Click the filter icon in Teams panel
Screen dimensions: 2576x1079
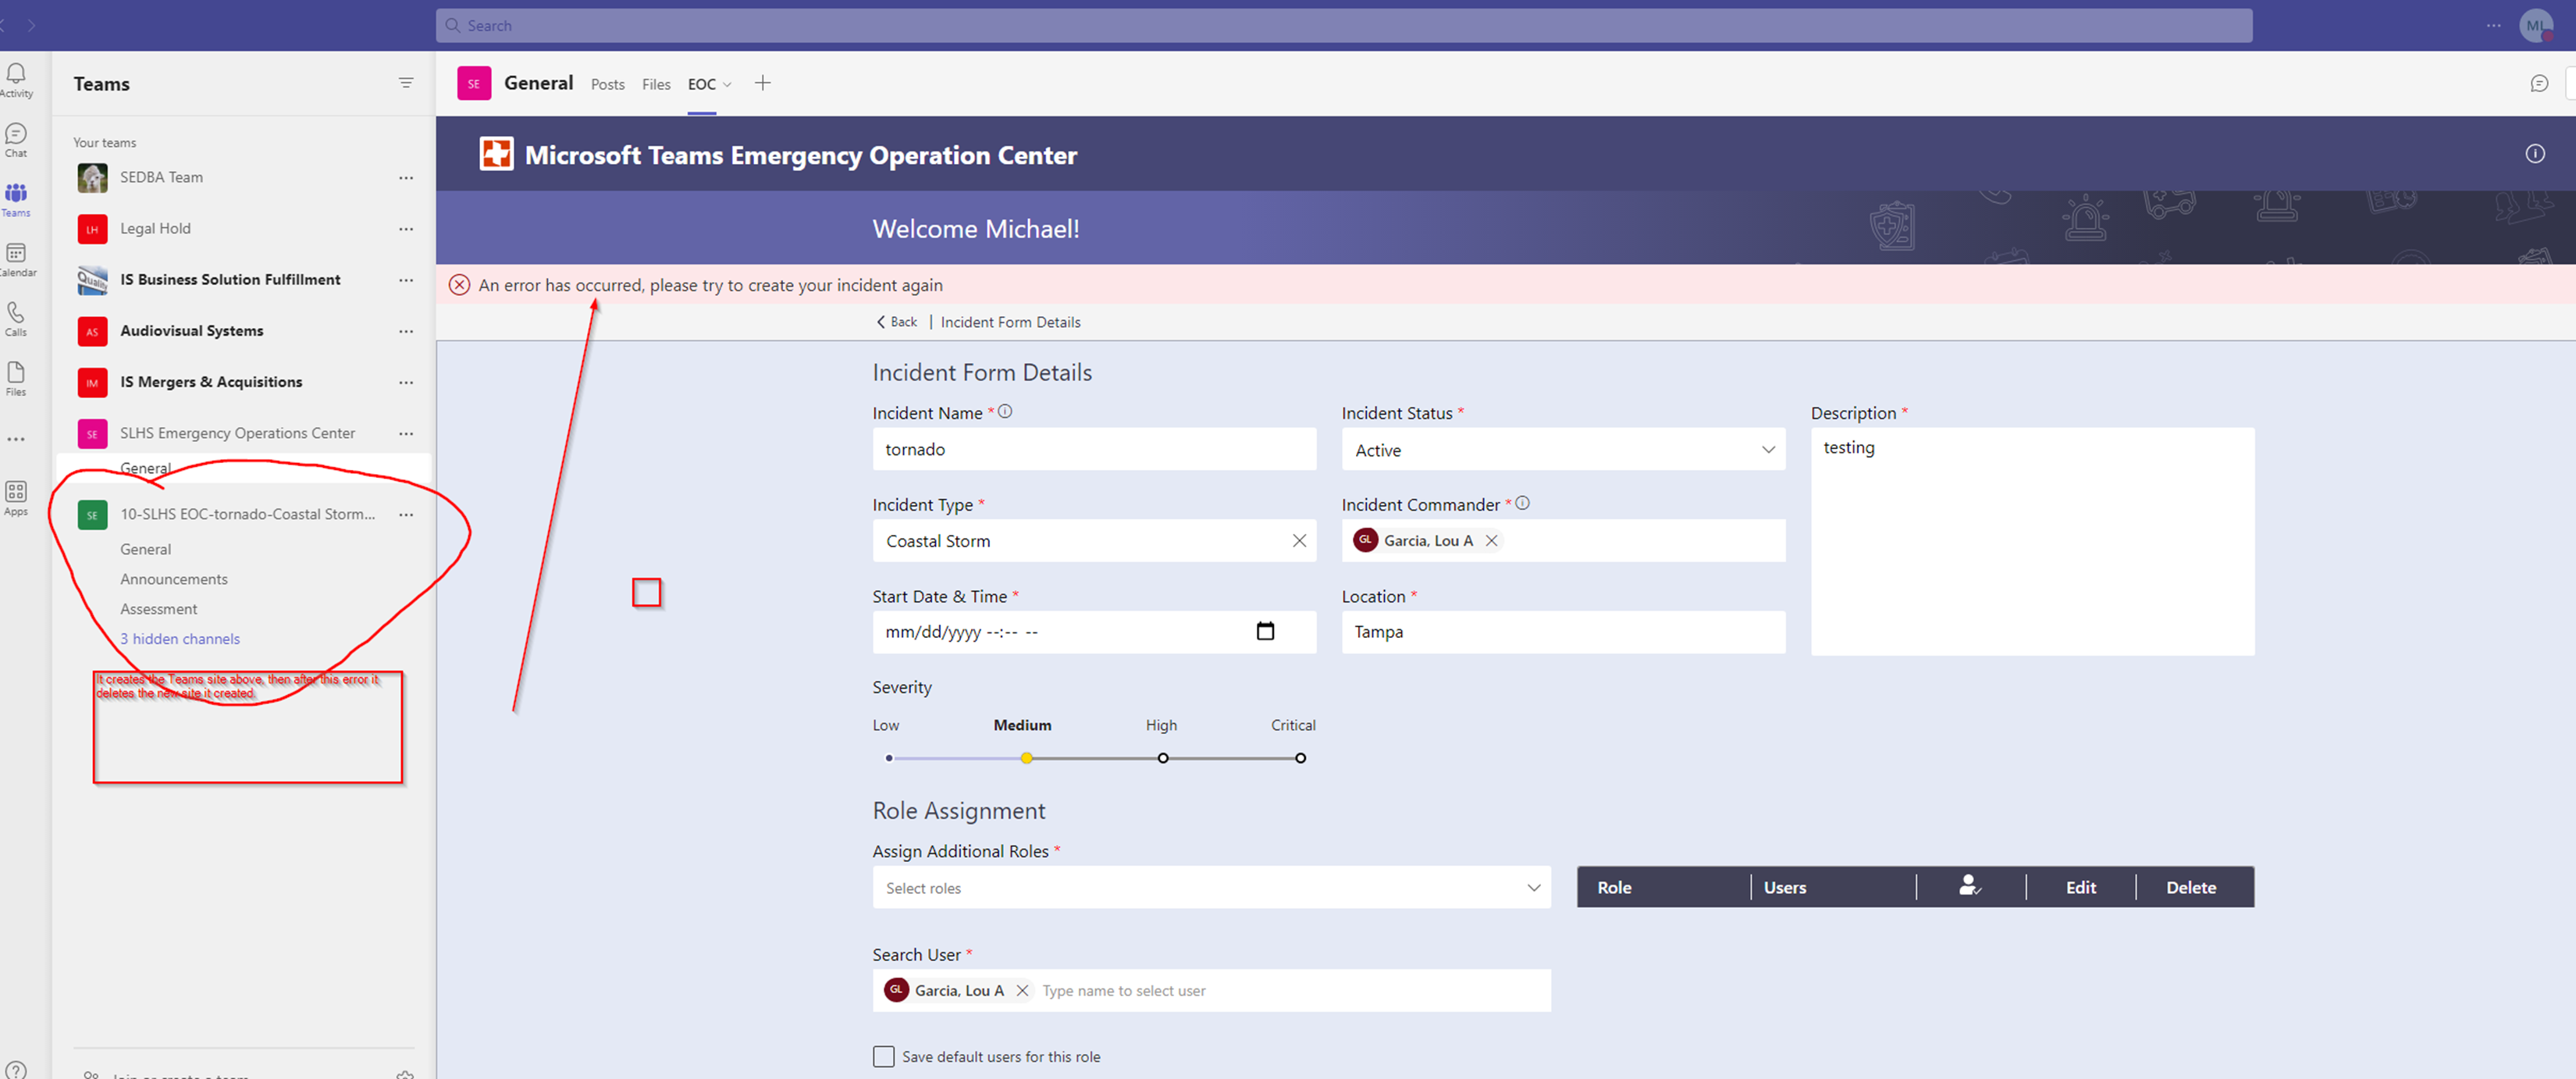pos(406,83)
